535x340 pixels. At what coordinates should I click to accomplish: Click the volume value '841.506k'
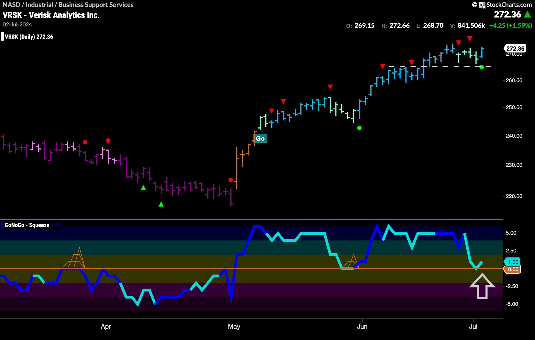[471, 26]
